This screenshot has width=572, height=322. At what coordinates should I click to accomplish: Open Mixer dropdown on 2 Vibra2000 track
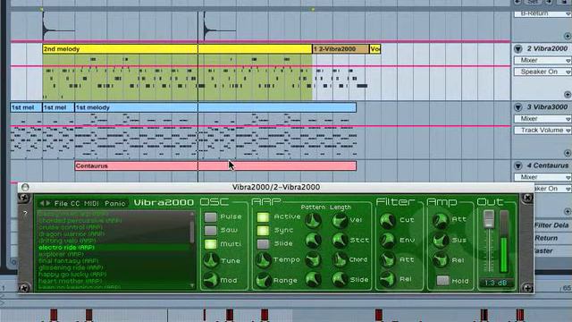pos(543,60)
